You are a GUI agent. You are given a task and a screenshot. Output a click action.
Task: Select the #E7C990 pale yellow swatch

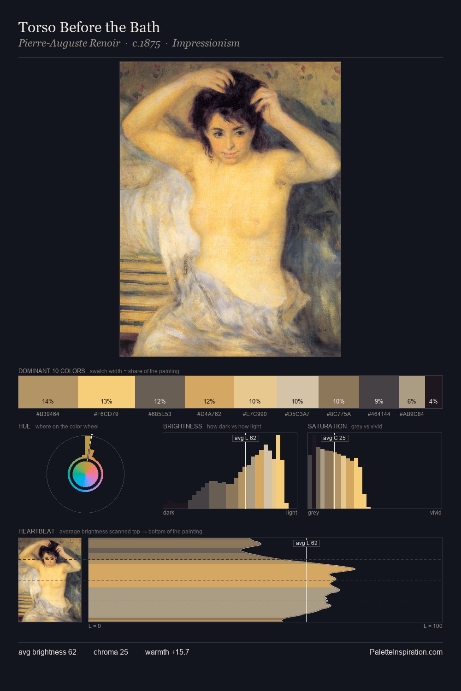point(255,392)
